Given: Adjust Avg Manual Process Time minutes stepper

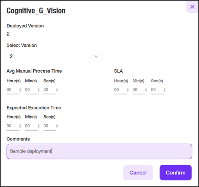Looking at the screenshot, I should pyautogui.click(x=38, y=90).
